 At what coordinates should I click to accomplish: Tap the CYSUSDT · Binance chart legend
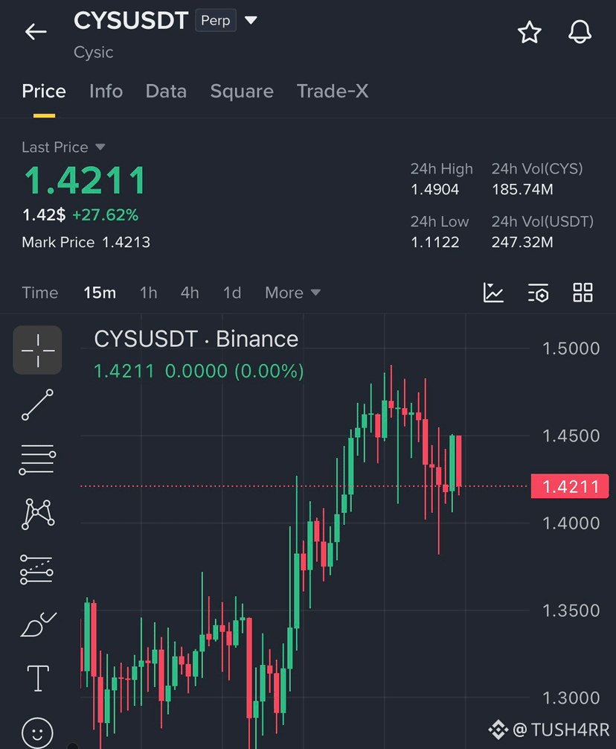click(x=196, y=340)
